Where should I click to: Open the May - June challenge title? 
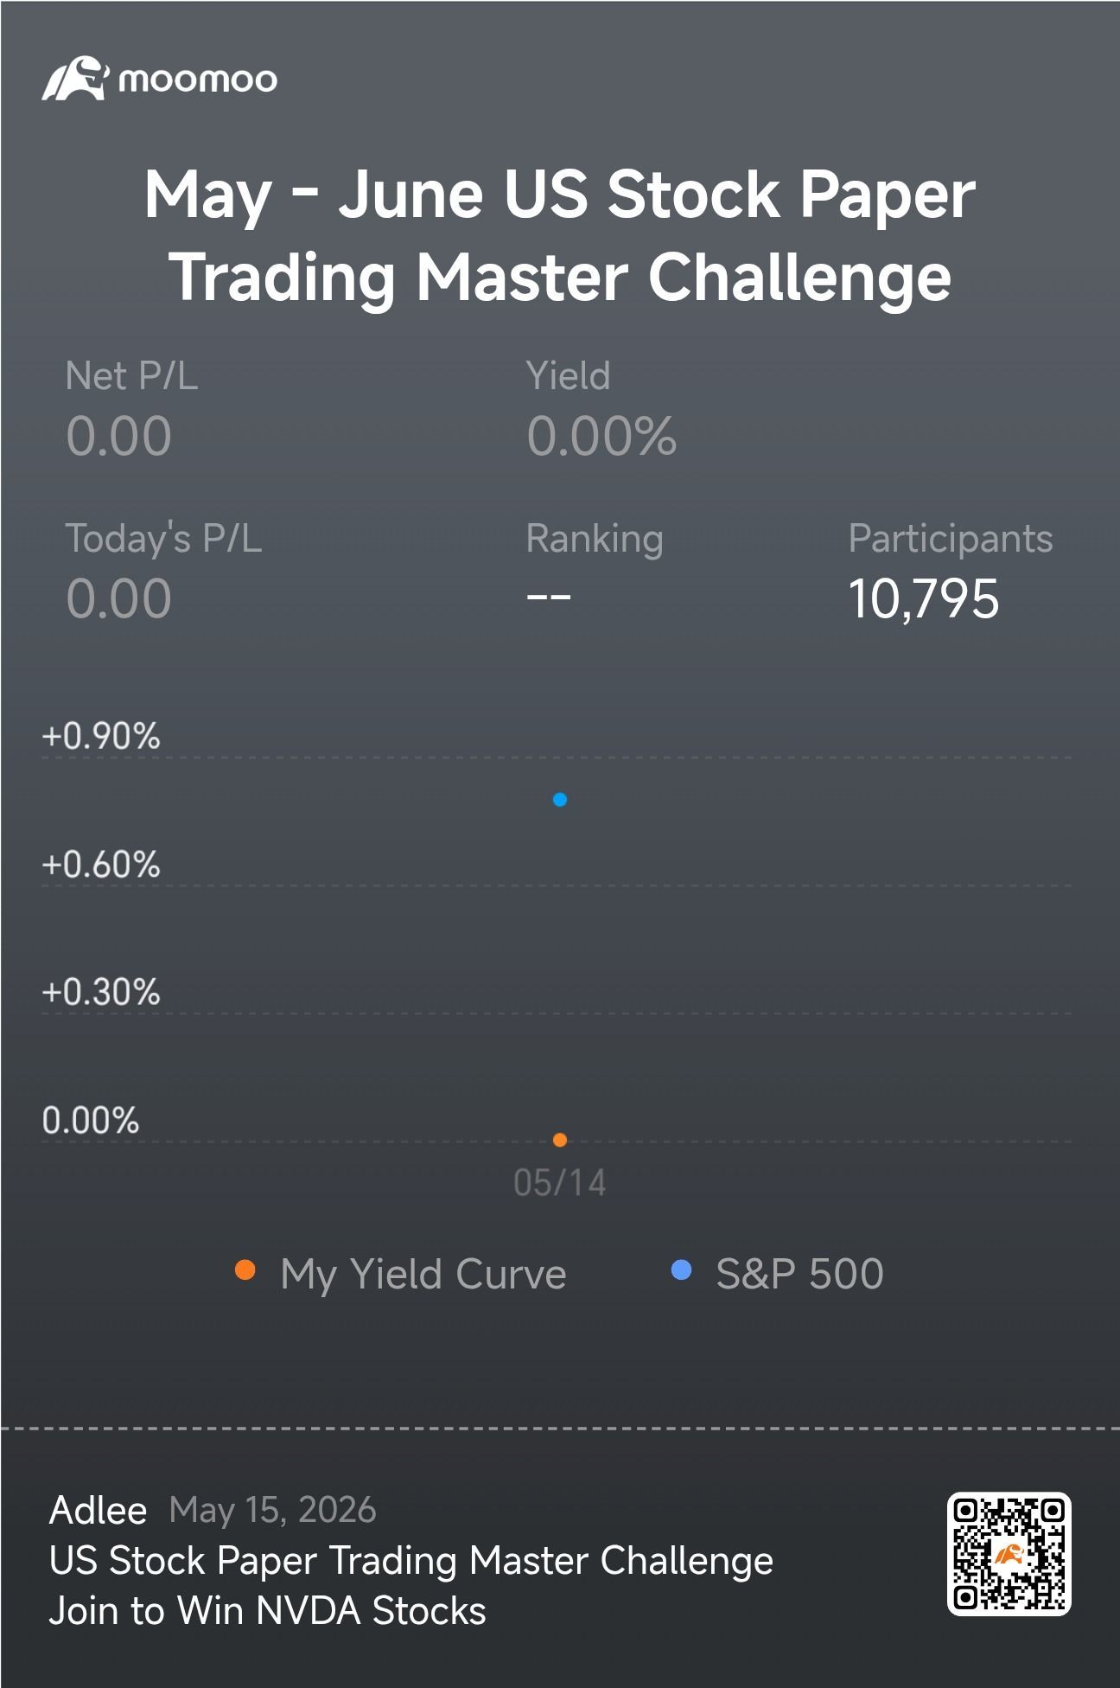point(560,234)
